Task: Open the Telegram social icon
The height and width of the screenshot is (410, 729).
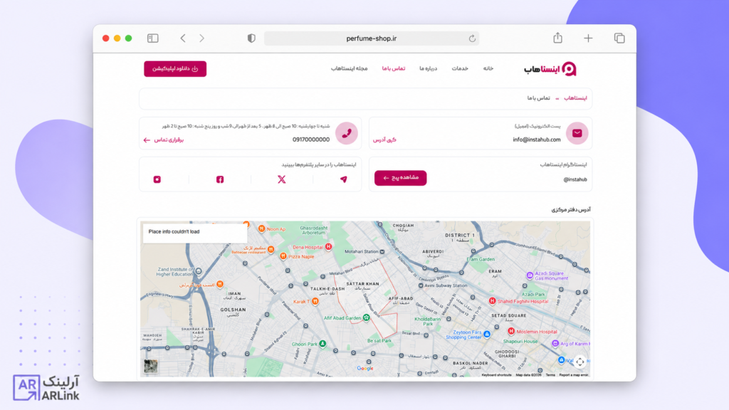Action: [344, 179]
